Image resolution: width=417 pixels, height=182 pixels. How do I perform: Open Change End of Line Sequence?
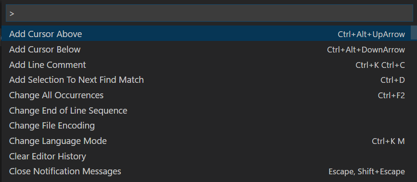(x=206, y=110)
